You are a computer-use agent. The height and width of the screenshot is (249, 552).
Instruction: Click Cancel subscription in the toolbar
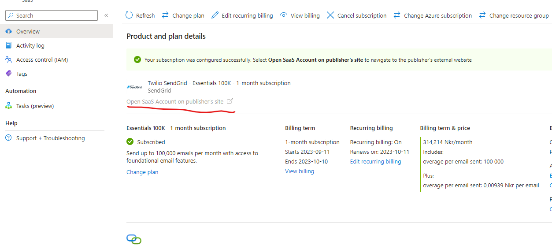(357, 15)
